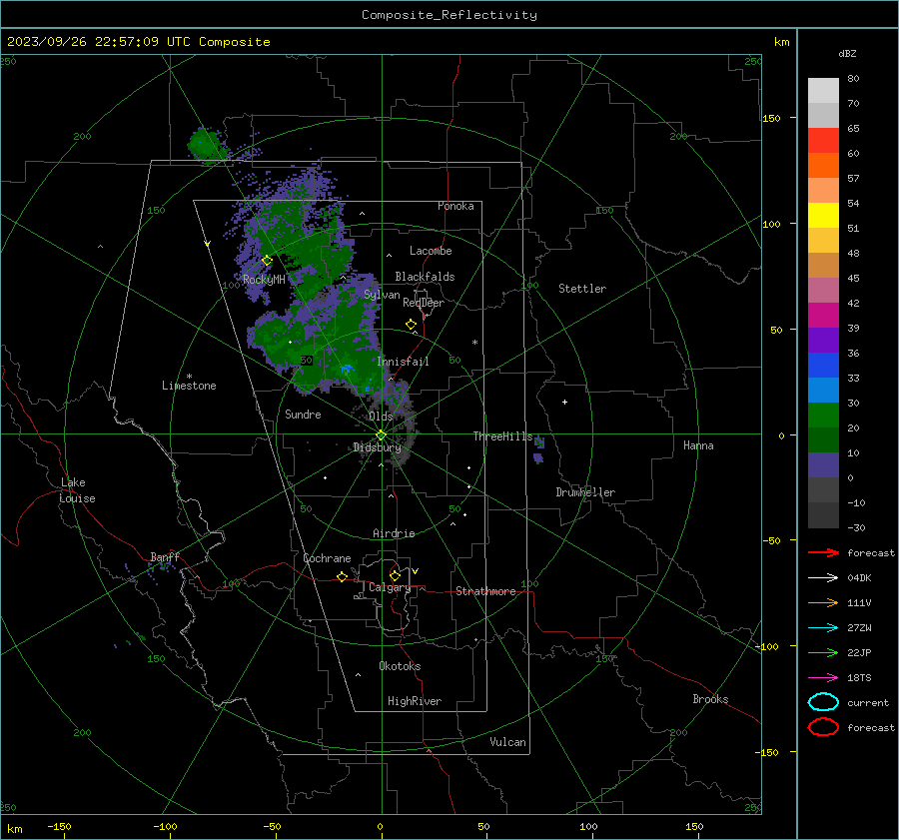Click the red forecast ellipse icon
Viewport: 899px width, 840px height.
[823, 727]
